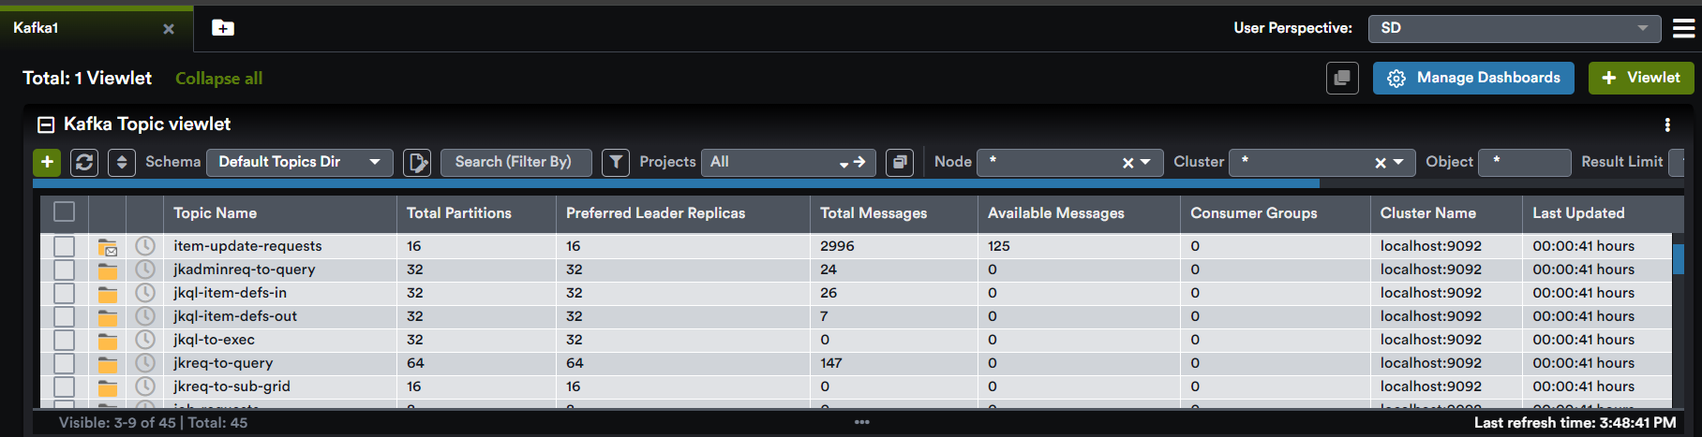Check the jkreq-to-query row checkbox
Image resolution: width=1702 pixels, height=437 pixels.
[x=64, y=363]
